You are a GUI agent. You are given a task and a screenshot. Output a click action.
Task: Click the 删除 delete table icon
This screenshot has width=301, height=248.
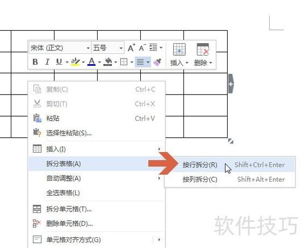coord(203,49)
